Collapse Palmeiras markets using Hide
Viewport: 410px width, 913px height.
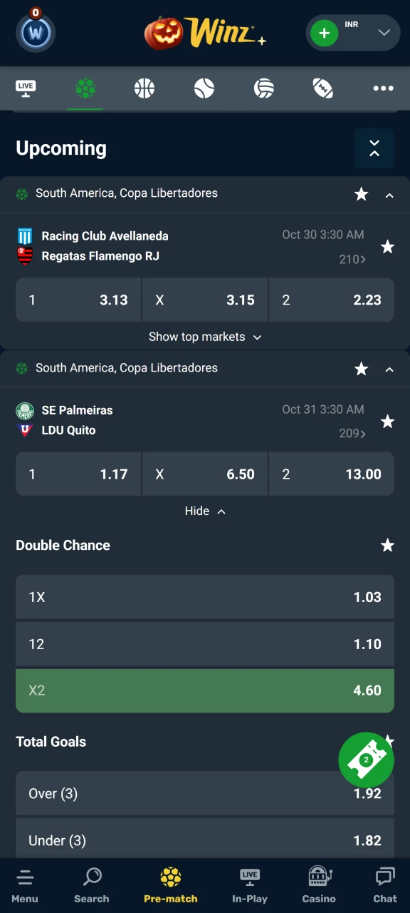tap(205, 511)
